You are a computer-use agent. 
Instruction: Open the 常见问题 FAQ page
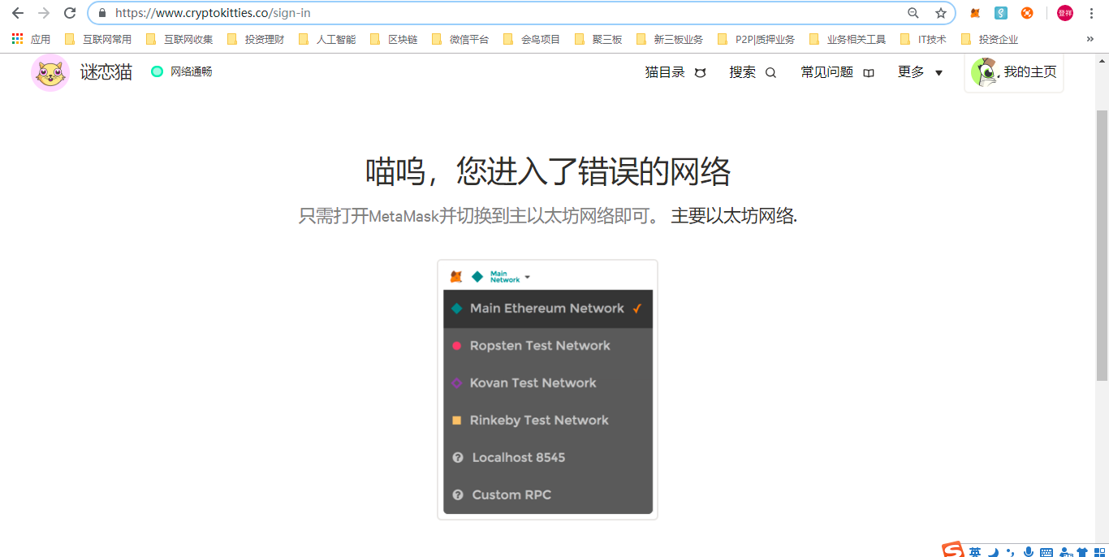[837, 72]
